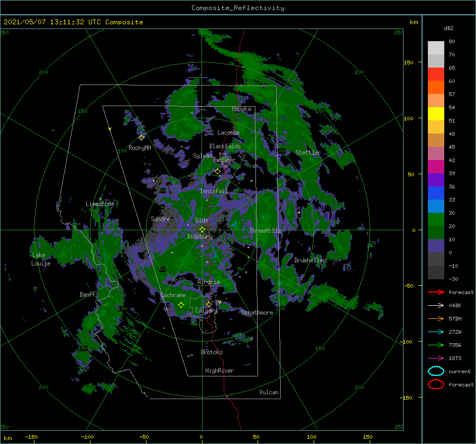Click the Blackfalds town label

225,146
